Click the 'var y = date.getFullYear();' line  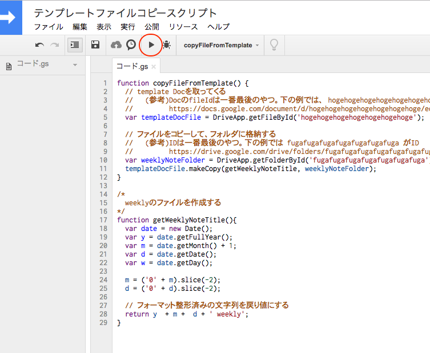coord(179,237)
